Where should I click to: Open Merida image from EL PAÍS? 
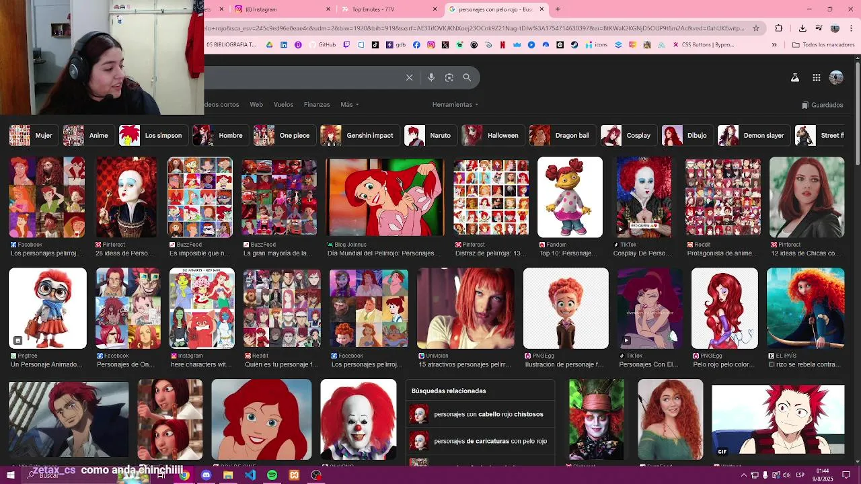click(x=806, y=308)
